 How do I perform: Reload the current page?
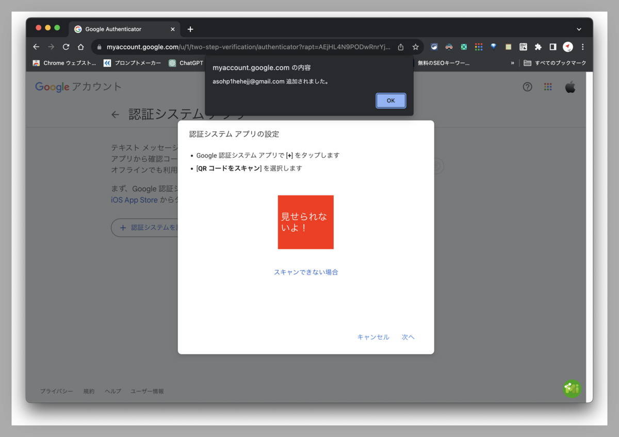point(66,47)
